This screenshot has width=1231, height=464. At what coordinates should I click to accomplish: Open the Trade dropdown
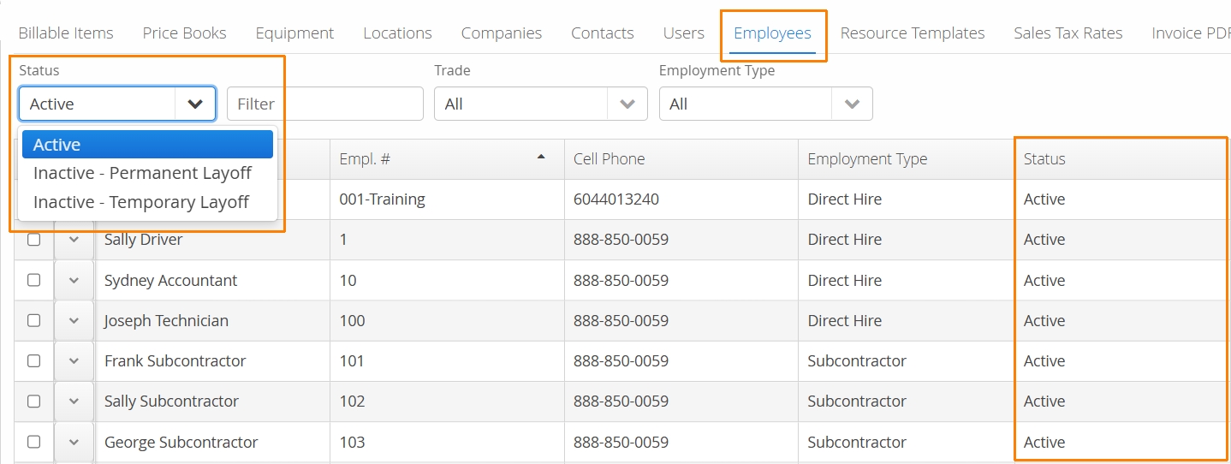coord(541,104)
